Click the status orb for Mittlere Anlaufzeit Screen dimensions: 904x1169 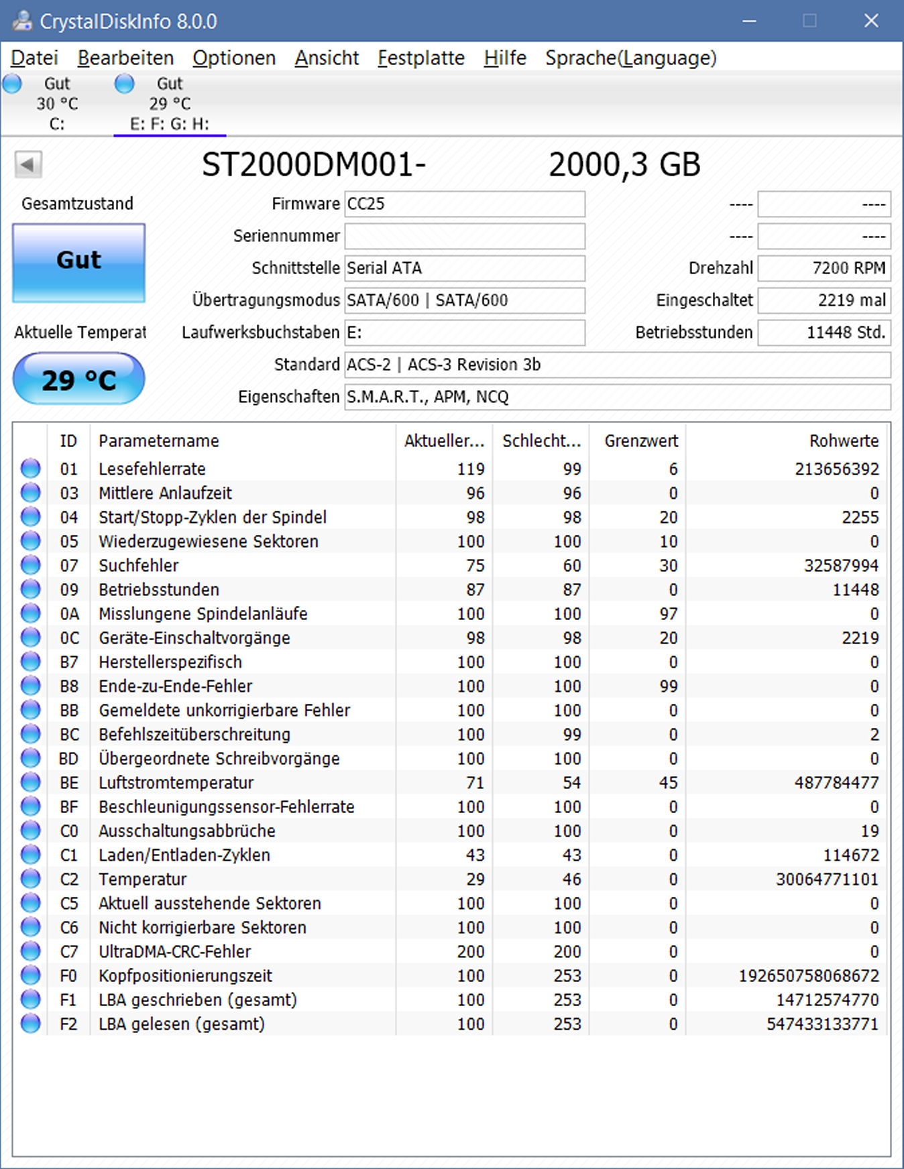point(30,493)
